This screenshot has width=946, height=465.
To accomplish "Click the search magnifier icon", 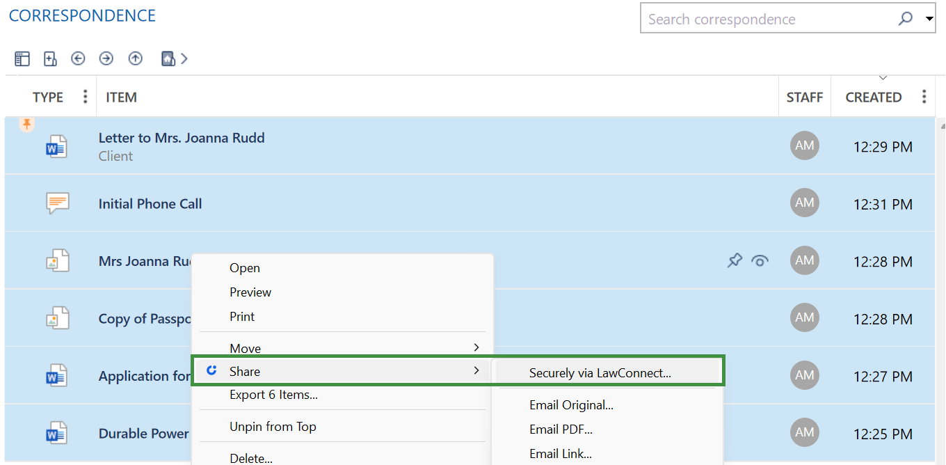I will 905,19.
